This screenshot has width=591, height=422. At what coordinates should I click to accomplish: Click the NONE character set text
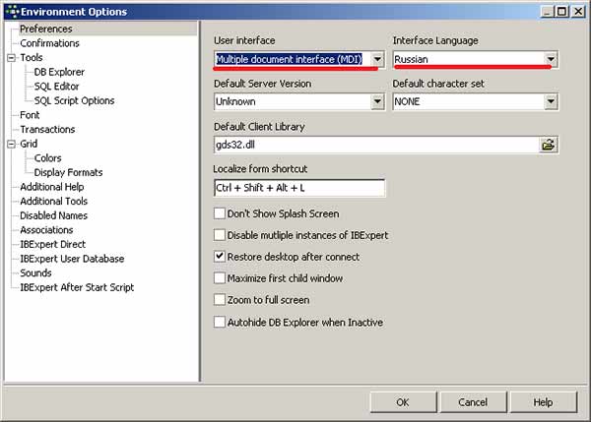407,101
